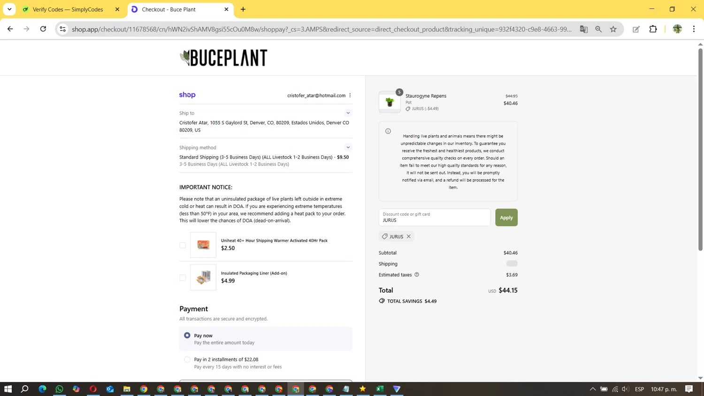Viewport: 704px width, 396px height.
Task: Click the translate page icon
Action: [x=584, y=29]
